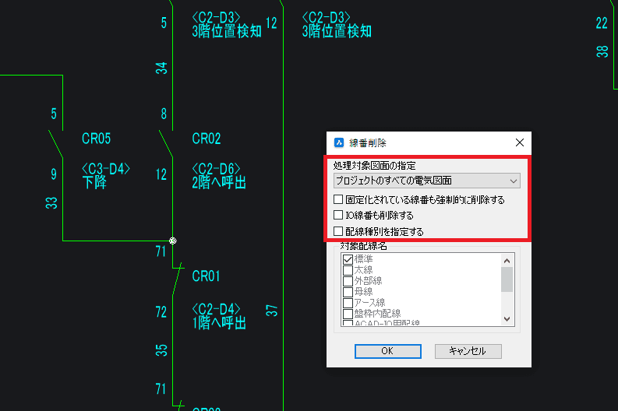Screen dimensions: 618x411
Task: Click the wiring list scroll down arrow
Action: (x=507, y=319)
